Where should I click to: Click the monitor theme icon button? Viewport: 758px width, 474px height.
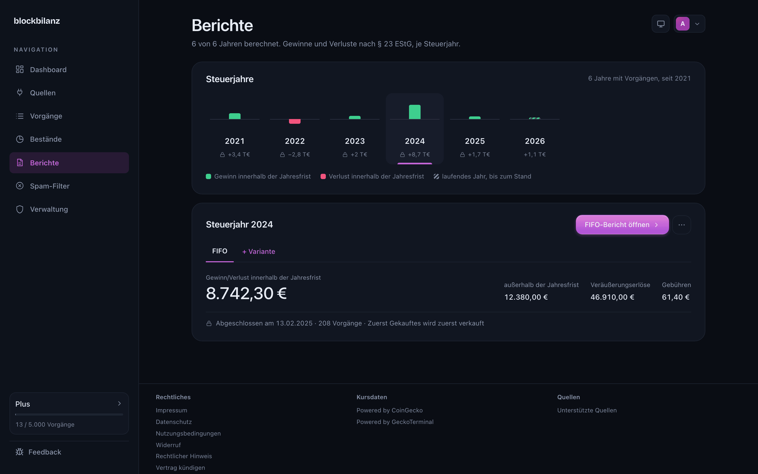click(661, 24)
